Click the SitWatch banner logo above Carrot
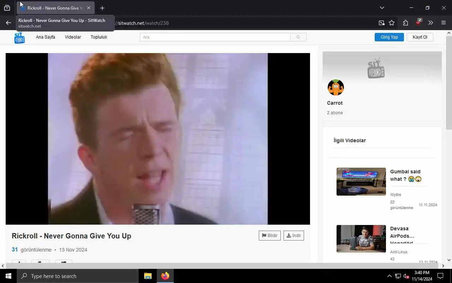This screenshot has height=283, width=452. (376, 68)
